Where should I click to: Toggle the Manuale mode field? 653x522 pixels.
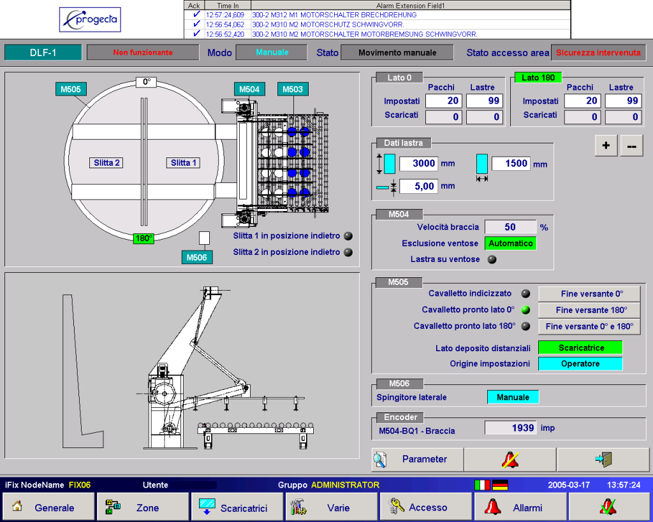point(272,52)
